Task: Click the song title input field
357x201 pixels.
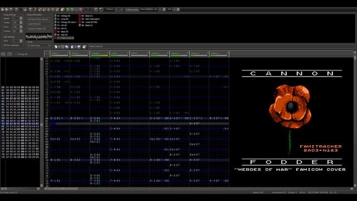Action: 38,20
